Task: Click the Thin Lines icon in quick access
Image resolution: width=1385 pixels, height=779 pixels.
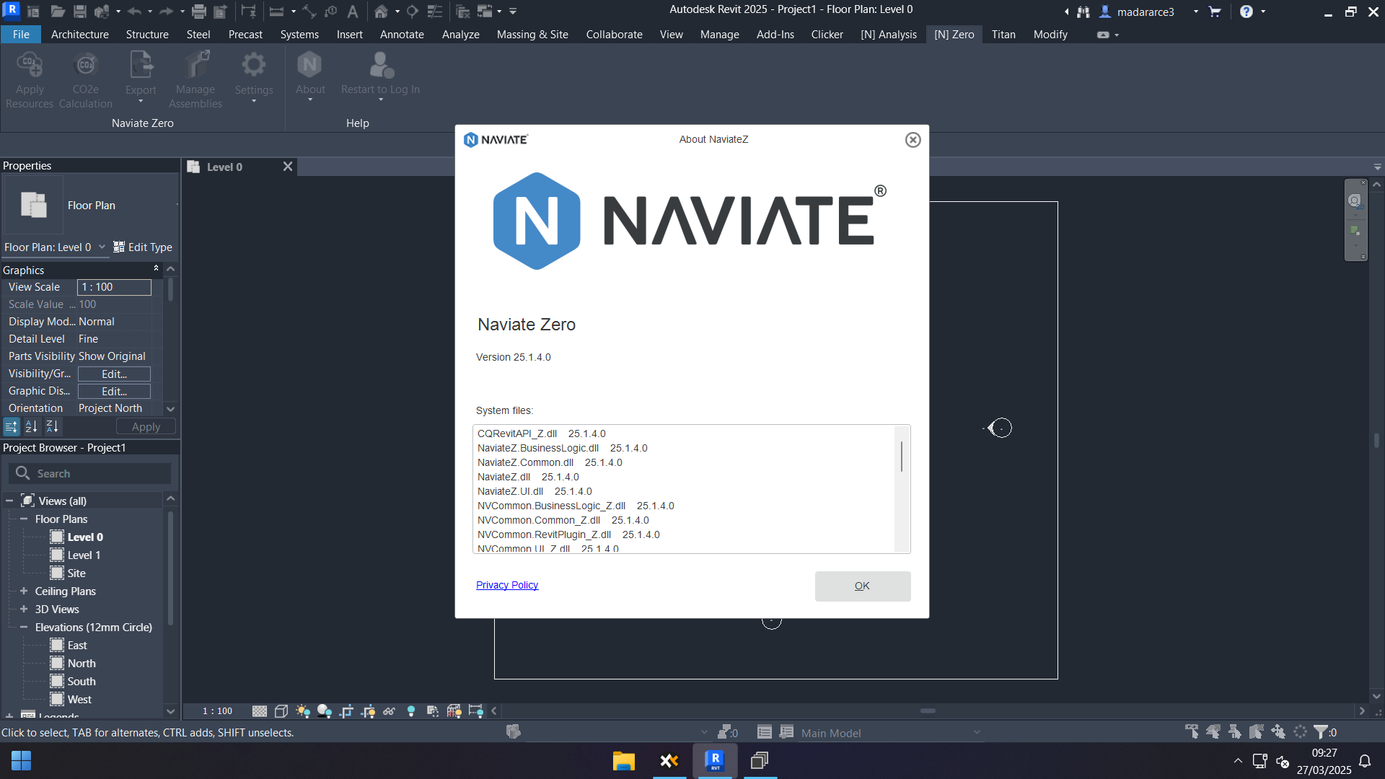Action: click(x=435, y=12)
